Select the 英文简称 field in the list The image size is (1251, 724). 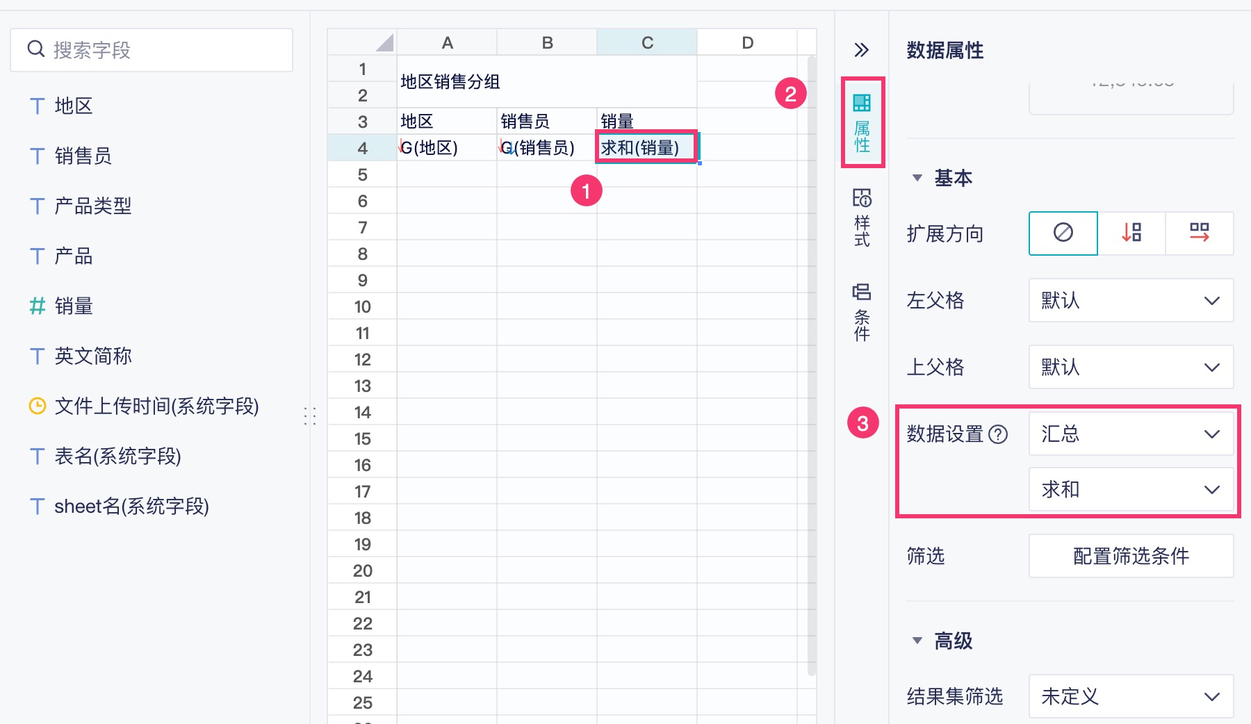point(93,356)
